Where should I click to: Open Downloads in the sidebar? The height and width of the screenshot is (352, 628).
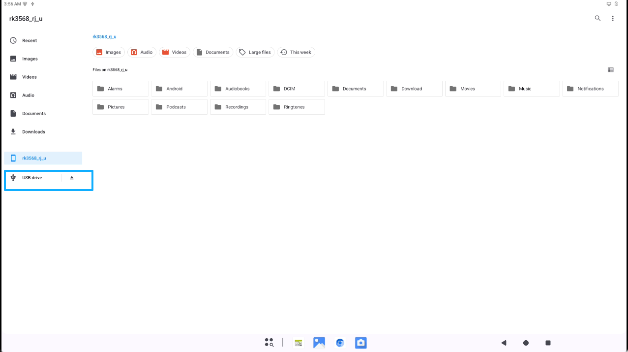tap(33, 131)
